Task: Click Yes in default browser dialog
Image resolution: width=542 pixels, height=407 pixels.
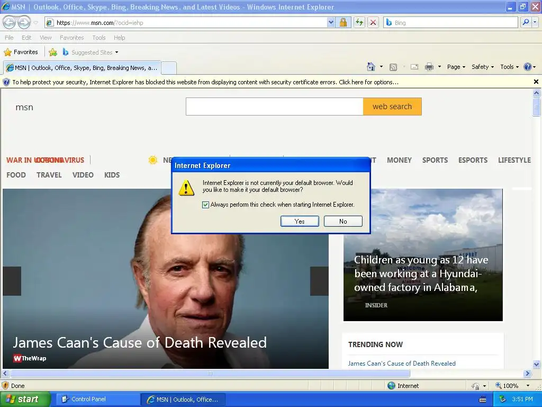Action: click(300, 222)
